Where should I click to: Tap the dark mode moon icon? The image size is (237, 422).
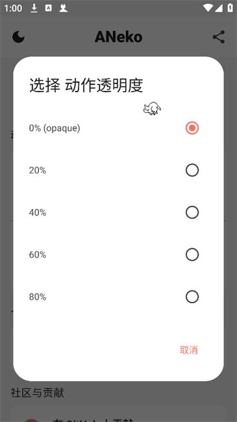[x=18, y=36]
